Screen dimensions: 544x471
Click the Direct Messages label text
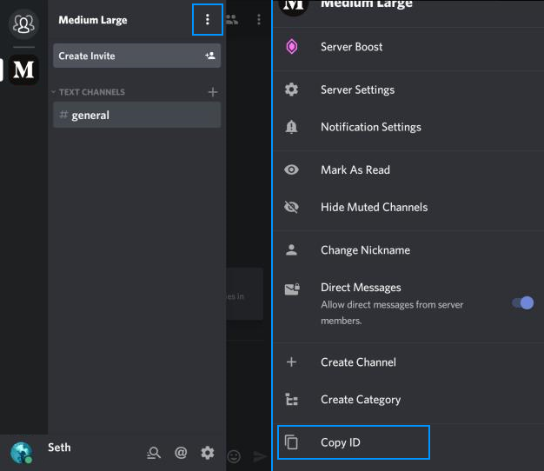tap(361, 287)
